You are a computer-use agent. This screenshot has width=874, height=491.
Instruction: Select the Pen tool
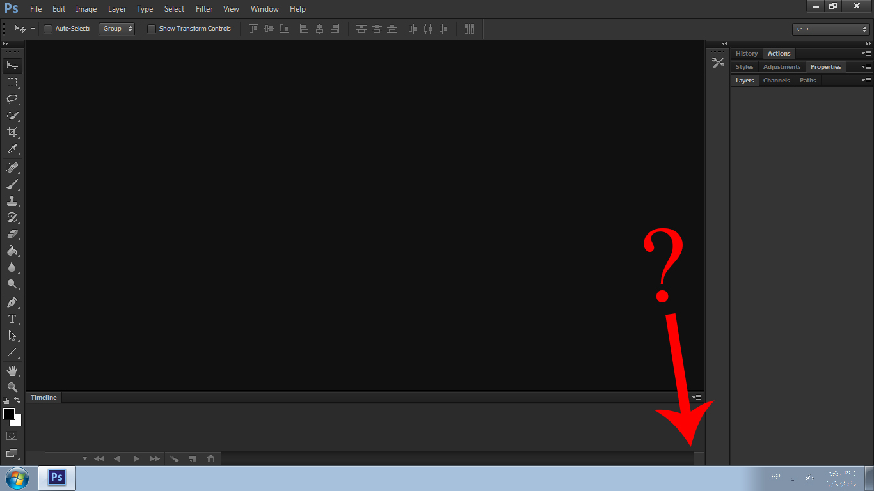(12, 302)
